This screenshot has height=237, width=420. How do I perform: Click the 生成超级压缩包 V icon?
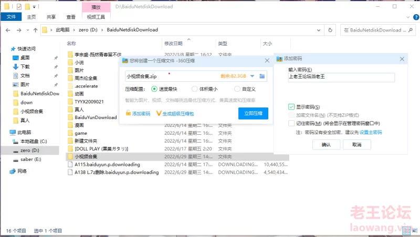[159, 113]
